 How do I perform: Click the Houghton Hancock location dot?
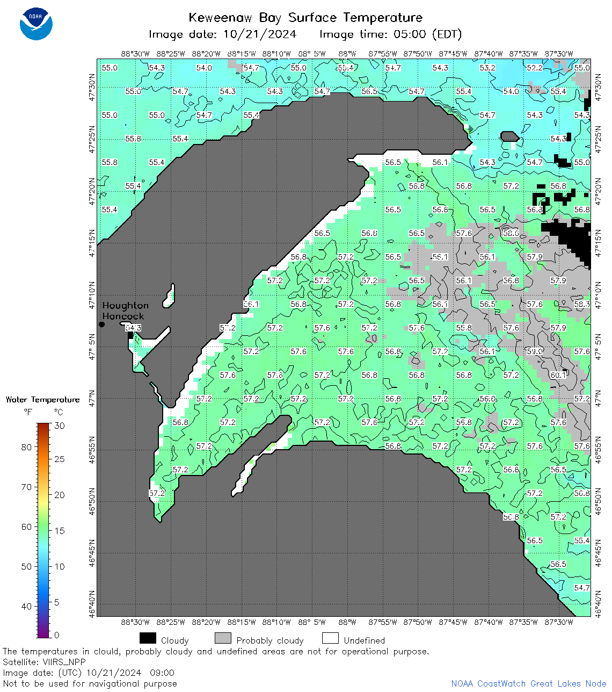pos(101,324)
